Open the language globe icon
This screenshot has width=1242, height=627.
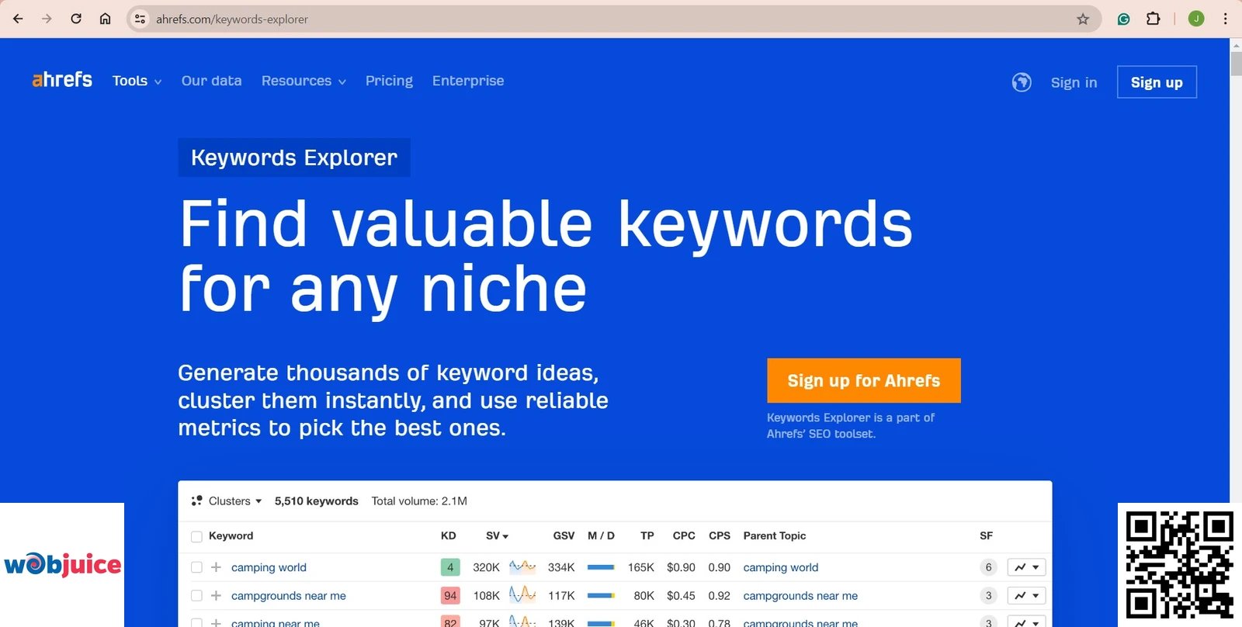pos(1022,82)
